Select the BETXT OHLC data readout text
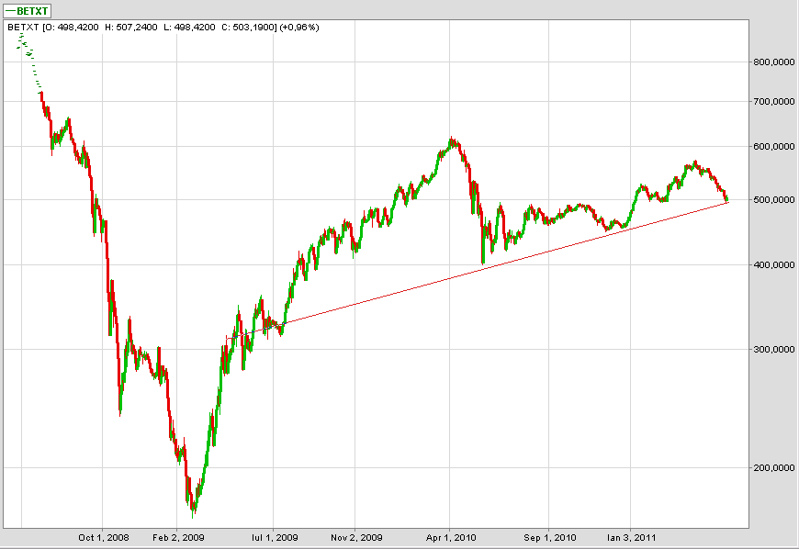The width and height of the screenshot is (799, 549). pos(163,28)
